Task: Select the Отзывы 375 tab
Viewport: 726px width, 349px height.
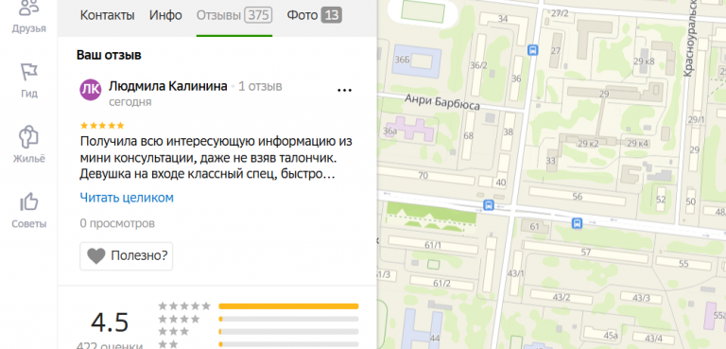Action: pos(234,15)
